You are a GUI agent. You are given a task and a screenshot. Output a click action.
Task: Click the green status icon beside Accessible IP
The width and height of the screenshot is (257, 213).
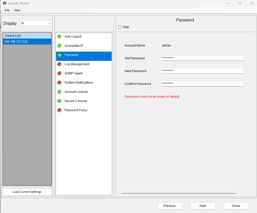click(59, 46)
